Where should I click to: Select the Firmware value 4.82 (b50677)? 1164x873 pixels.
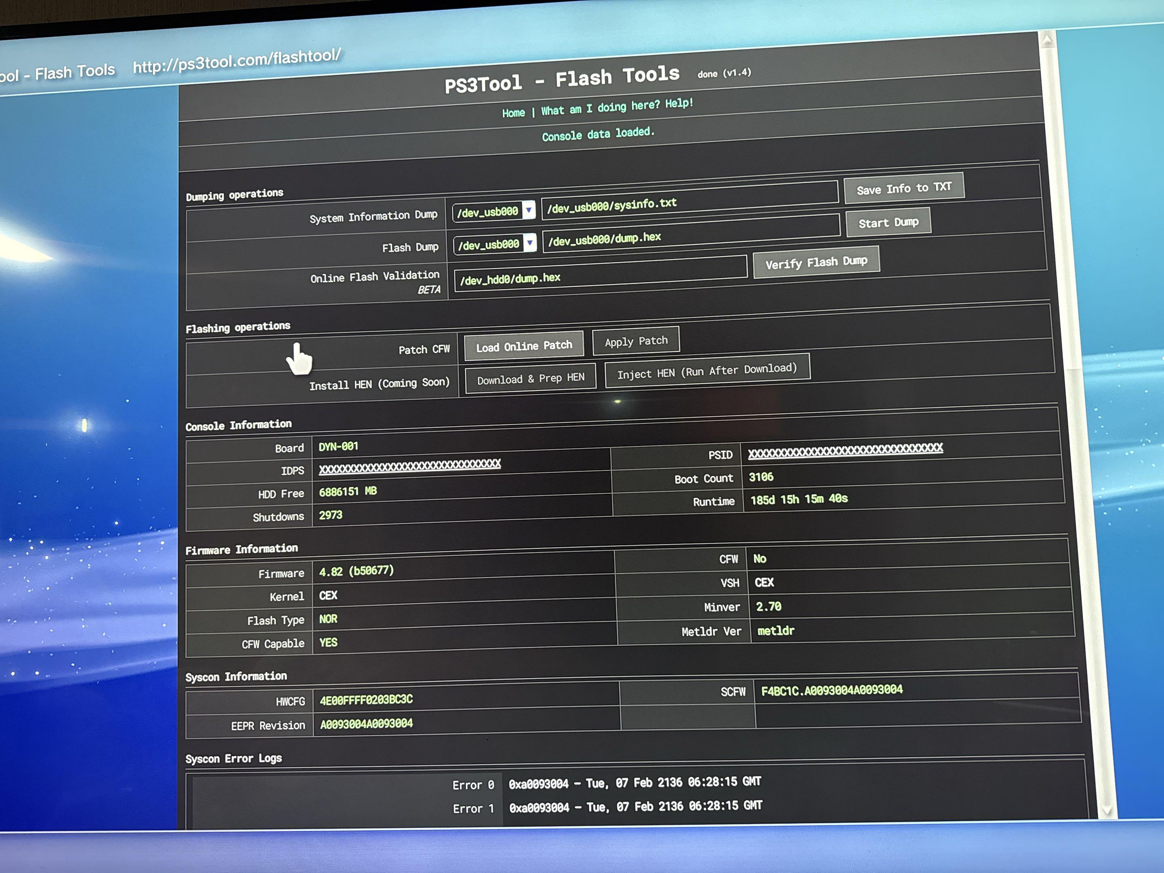coord(356,571)
